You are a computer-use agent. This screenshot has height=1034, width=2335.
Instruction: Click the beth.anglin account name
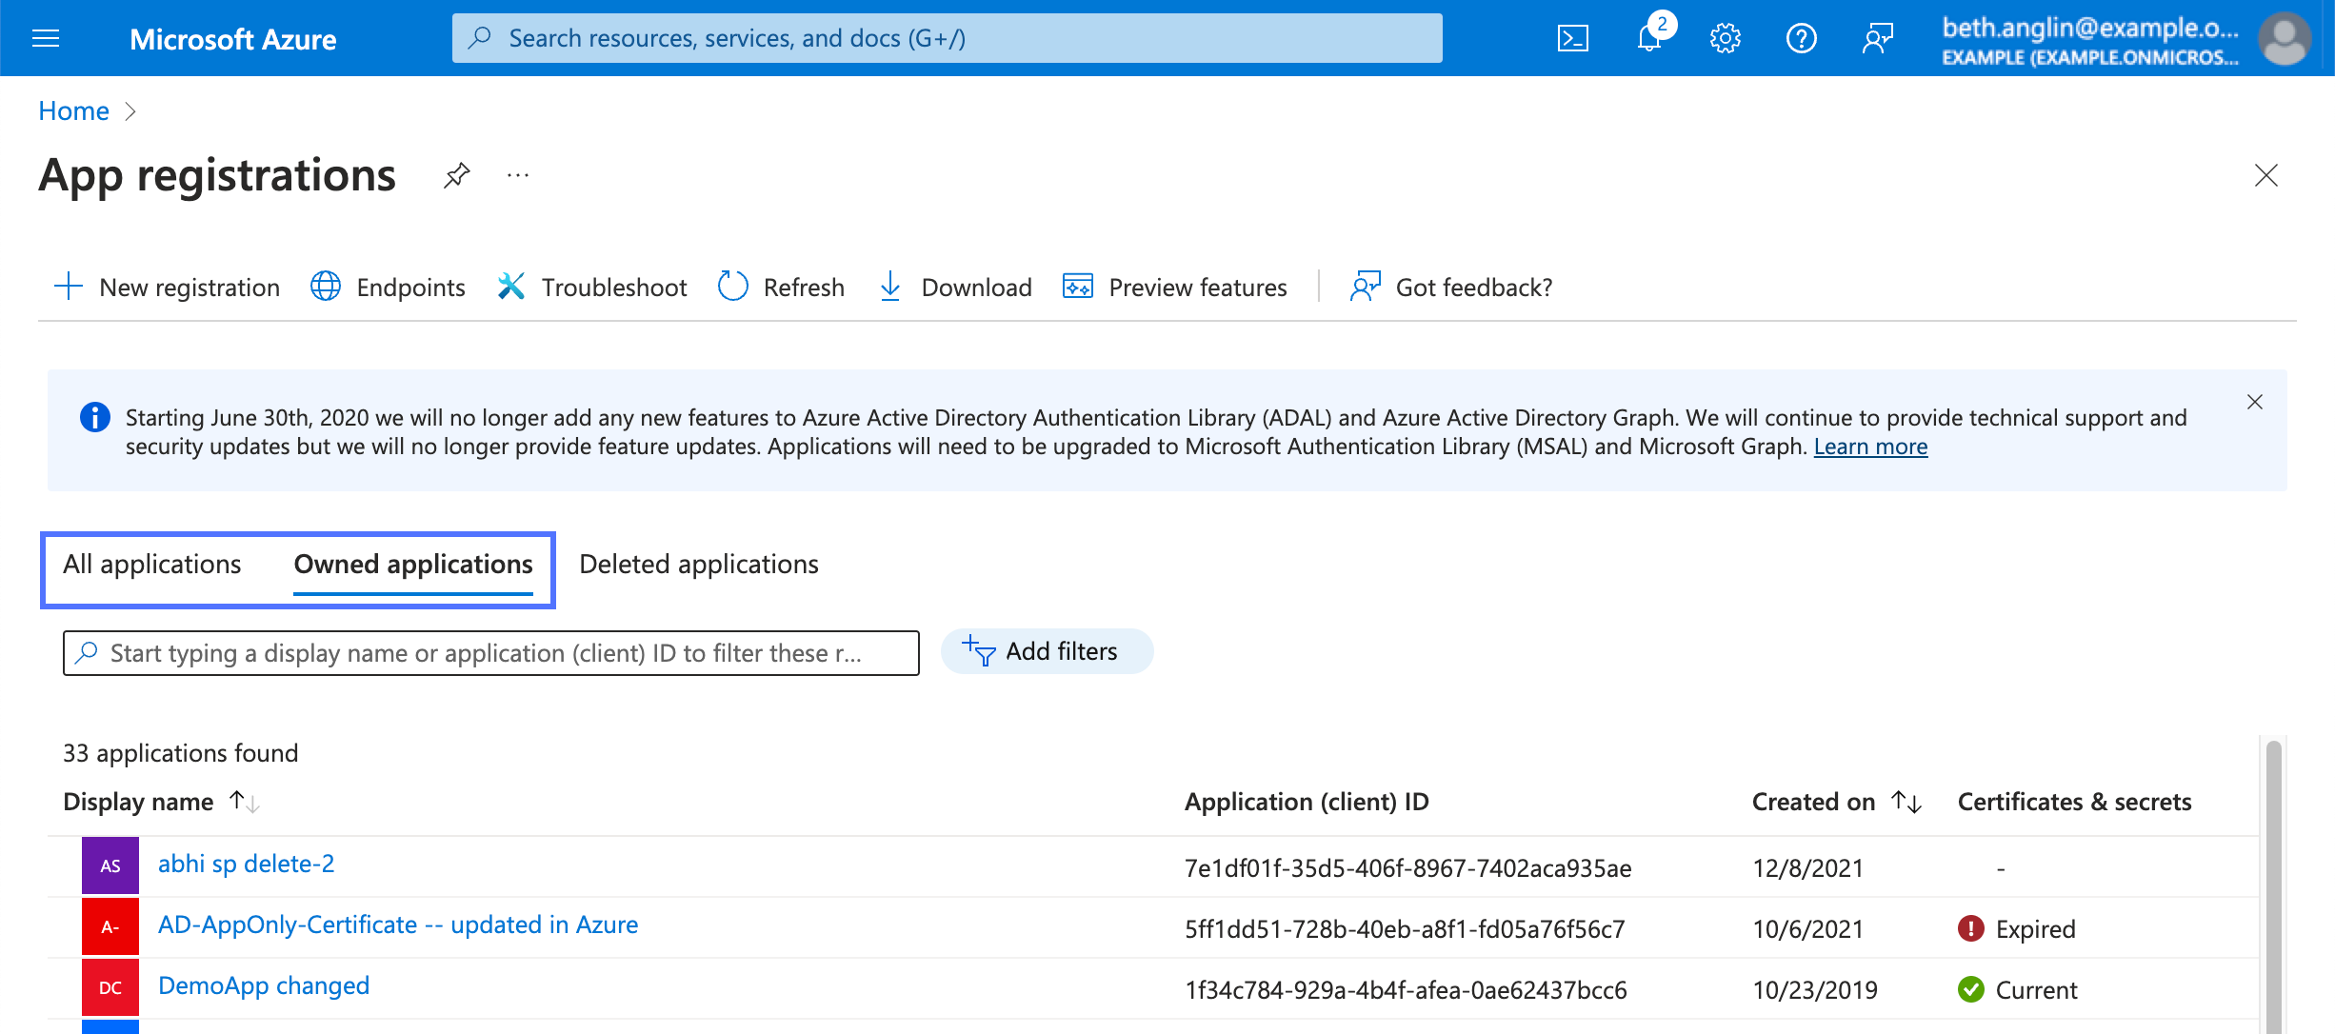(x=2090, y=27)
